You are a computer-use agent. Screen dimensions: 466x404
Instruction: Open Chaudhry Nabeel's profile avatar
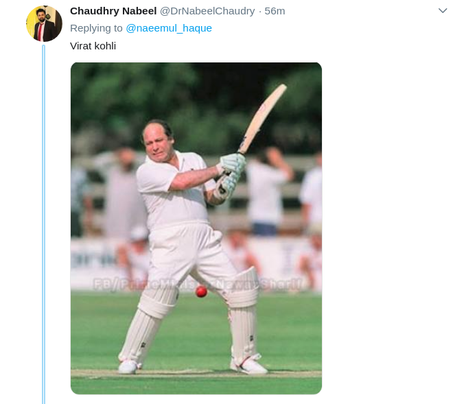coord(44,23)
